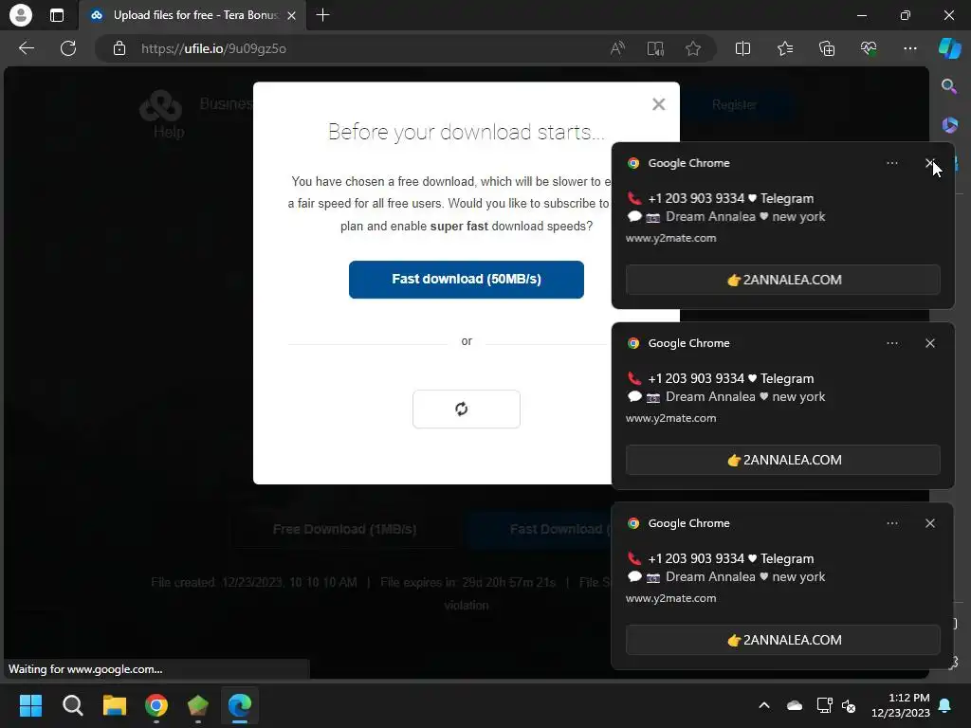The height and width of the screenshot is (728, 971).
Task: Open the green gem app in taskbar
Action: (x=197, y=705)
